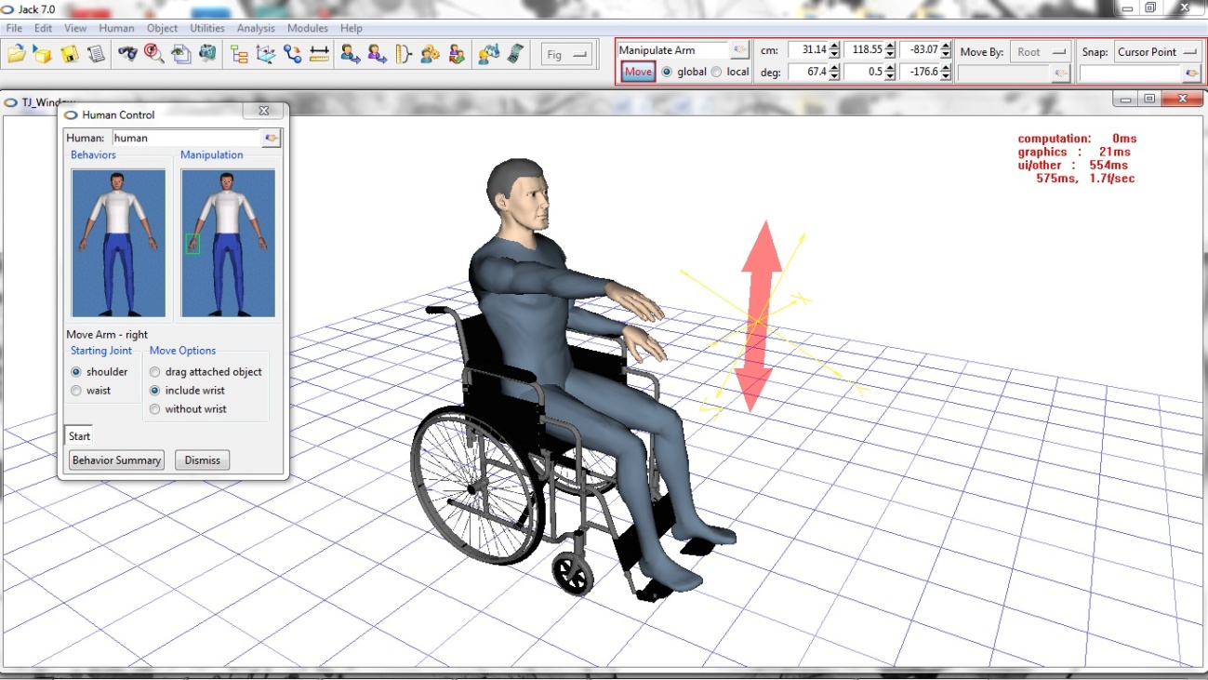Click the 3D axes plane icon
The width and height of the screenshot is (1208, 680).
point(266,54)
